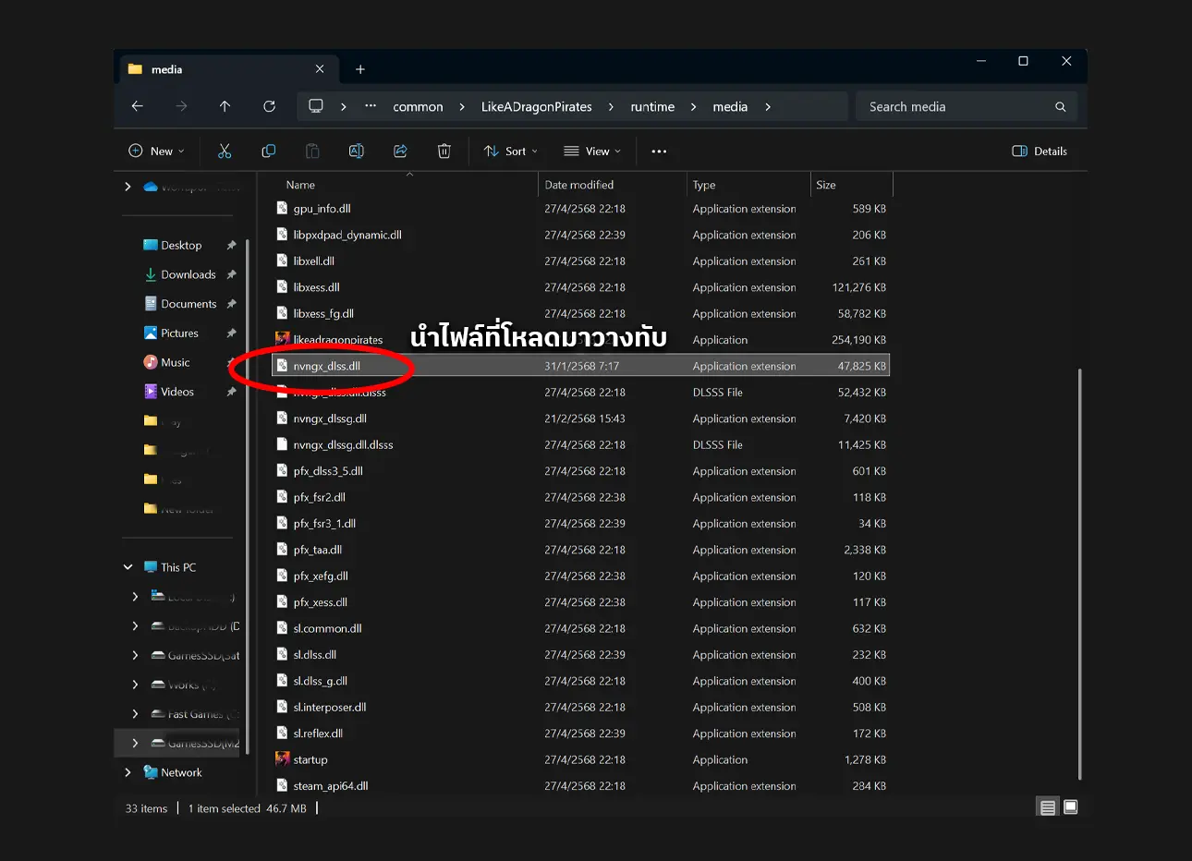Image resolution: width=1192 pixels, height=861 pixels.
Task: Select pfx_taa.dll file
Action: 317,550
